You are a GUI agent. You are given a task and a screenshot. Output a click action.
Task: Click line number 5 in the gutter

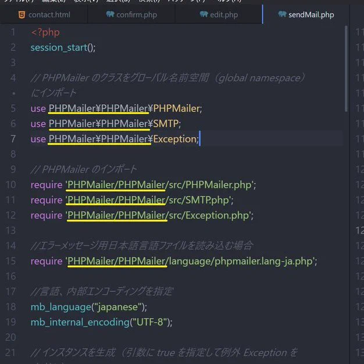[x=13, y=108]
